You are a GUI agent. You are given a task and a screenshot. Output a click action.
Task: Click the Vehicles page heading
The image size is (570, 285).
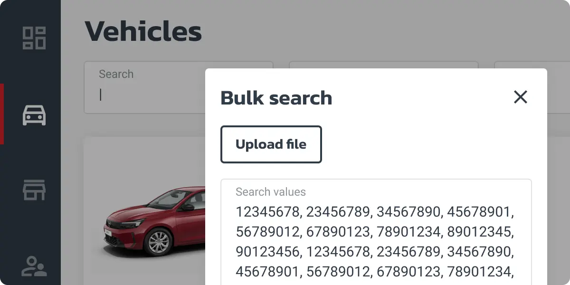(x=143, y=31)
